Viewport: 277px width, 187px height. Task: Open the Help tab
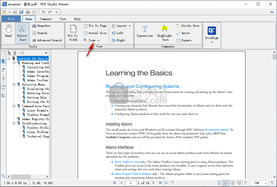[77, 19]
